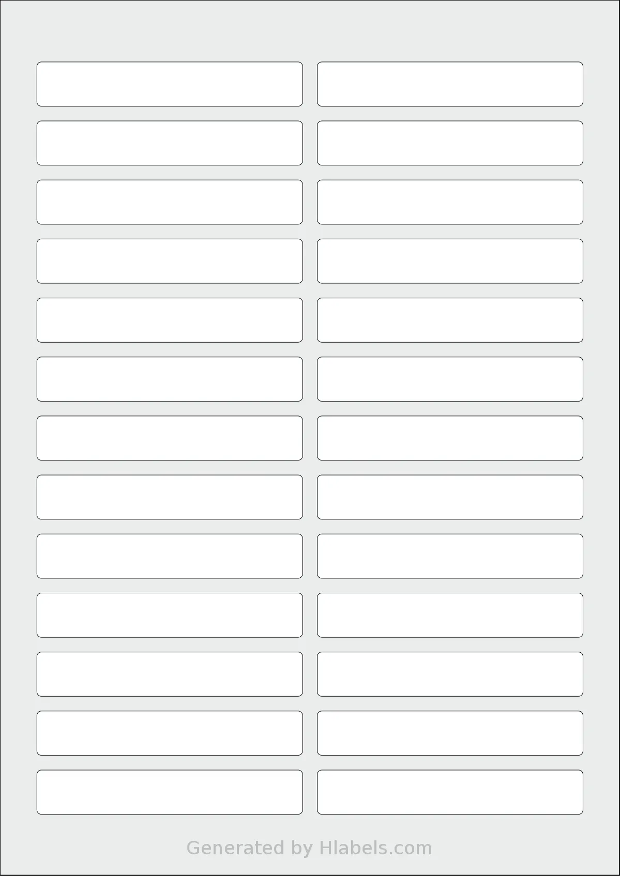Select the bottom-right label in last row
Screen dimensions: 620x876
[450, 791]
